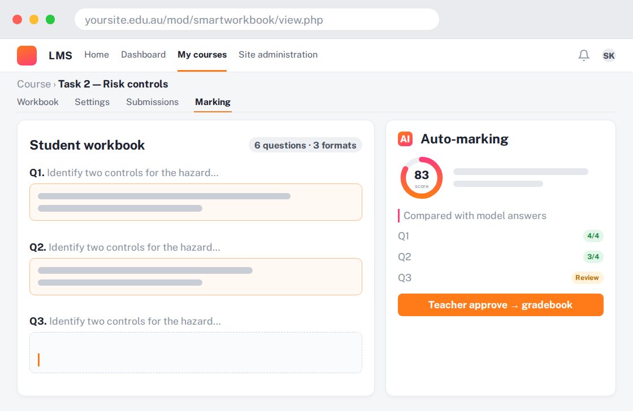Click the orange LMS logo square
The height and width of the screenshot is (411, 633).
coord(27,55)
